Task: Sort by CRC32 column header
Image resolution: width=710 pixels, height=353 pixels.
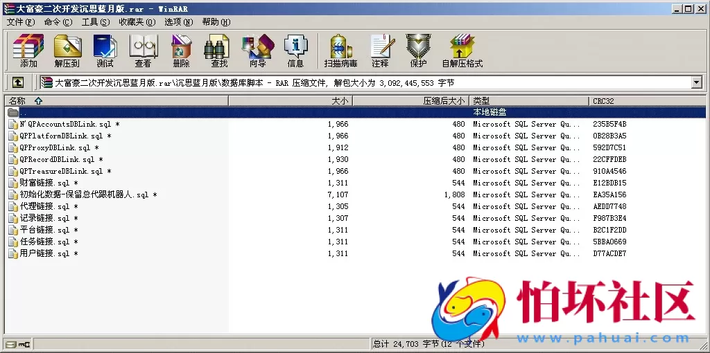Action: tap(648, 101)
